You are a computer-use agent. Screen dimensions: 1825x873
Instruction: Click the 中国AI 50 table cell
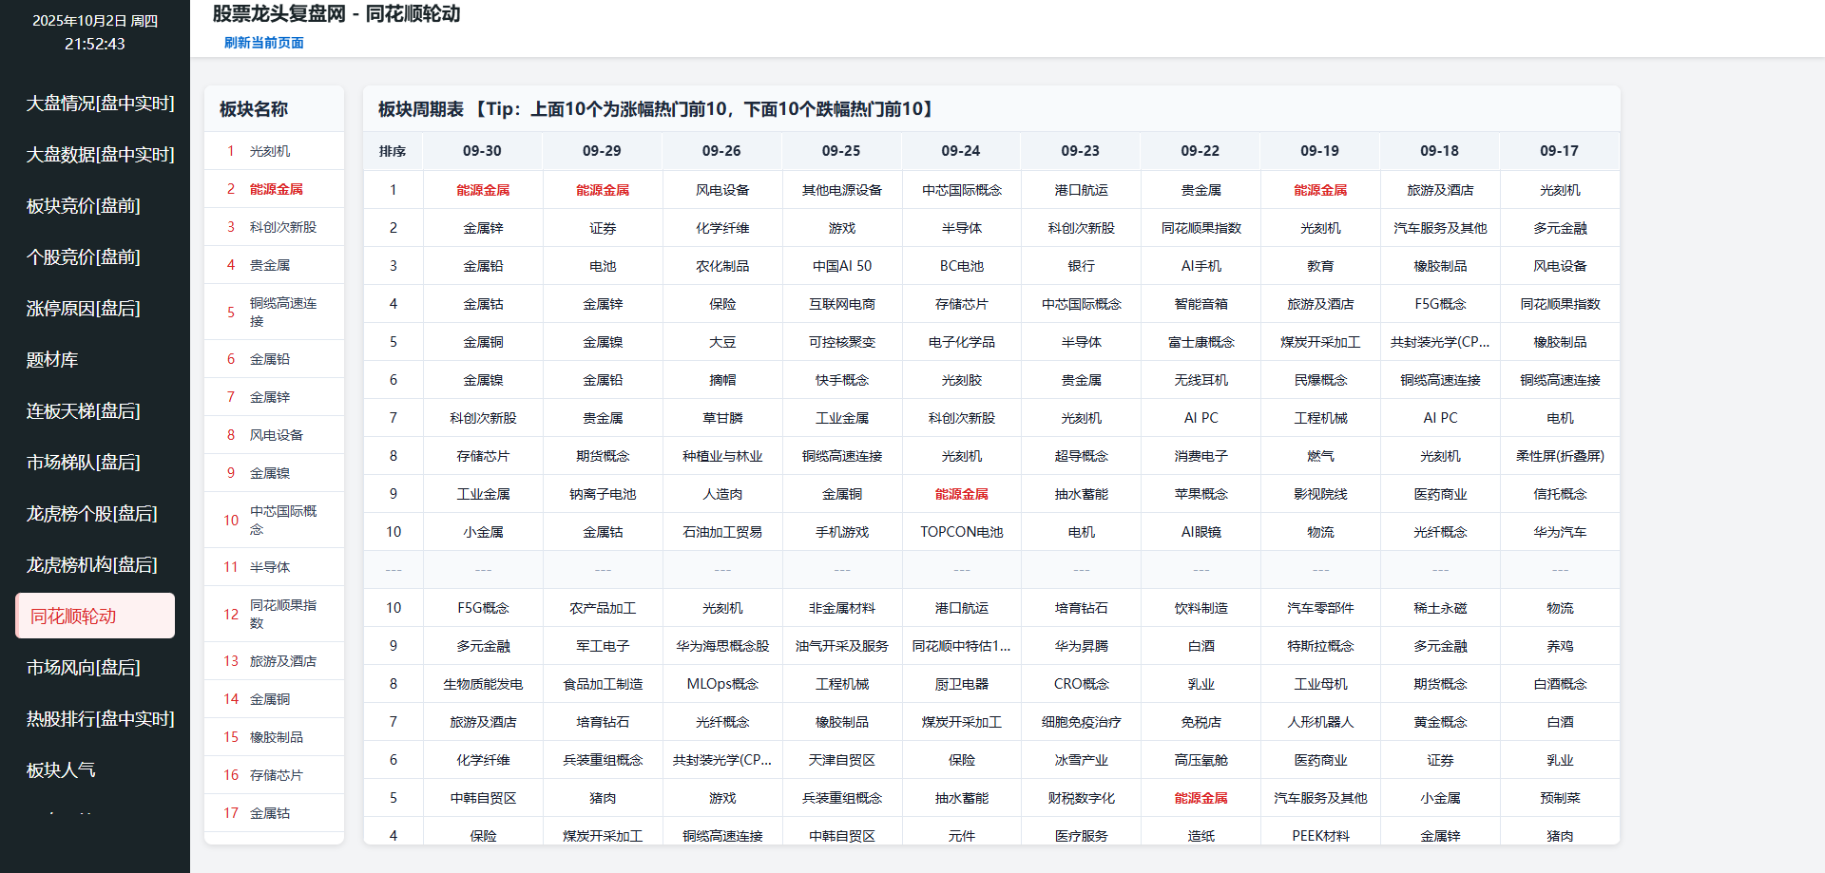coord(841,266)
